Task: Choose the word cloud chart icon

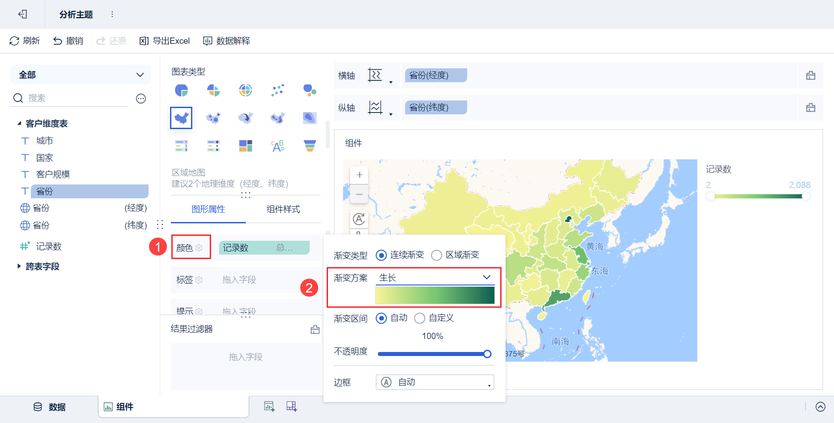Action: [x=278, y=146]
